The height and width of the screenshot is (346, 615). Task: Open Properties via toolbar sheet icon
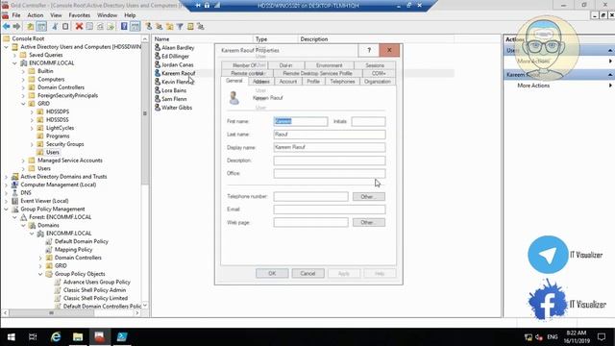click(x=89, y=26)
